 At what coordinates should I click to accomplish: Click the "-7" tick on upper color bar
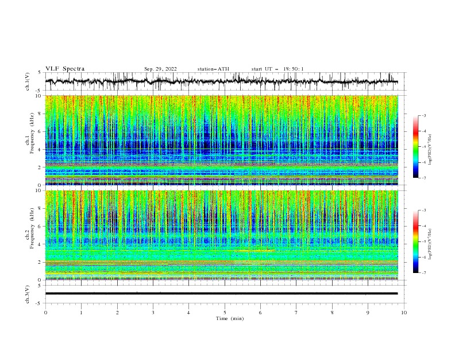[x=424, y=178]
